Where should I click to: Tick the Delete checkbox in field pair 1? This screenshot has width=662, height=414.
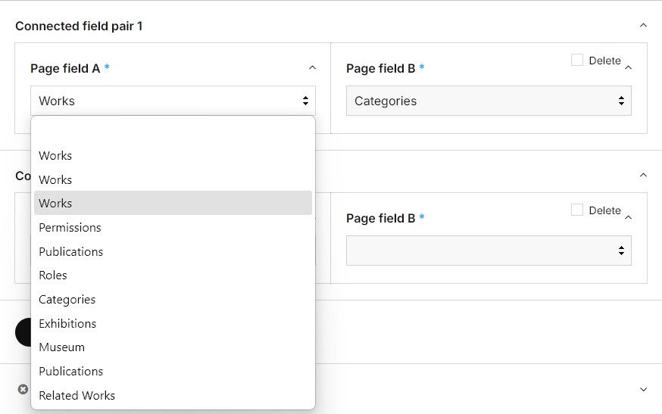577,60
